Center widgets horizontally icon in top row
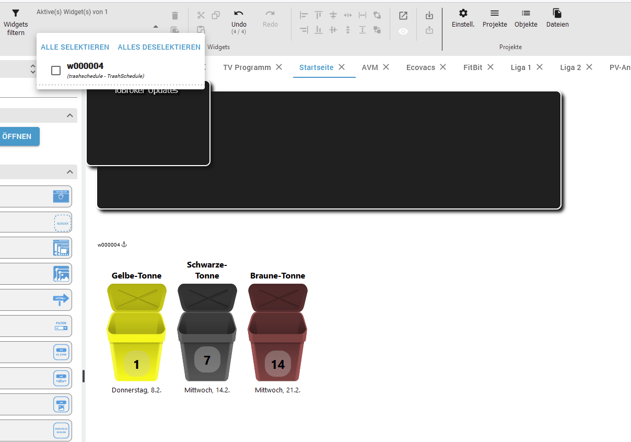The width and height of the screenshot is (631, 442). click(333, 15)
